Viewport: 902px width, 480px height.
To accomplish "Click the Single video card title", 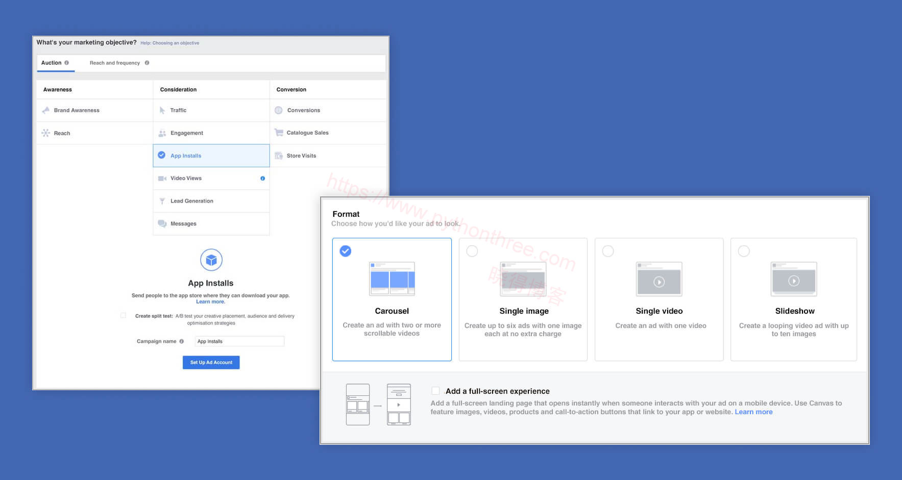I will point(659,311).
